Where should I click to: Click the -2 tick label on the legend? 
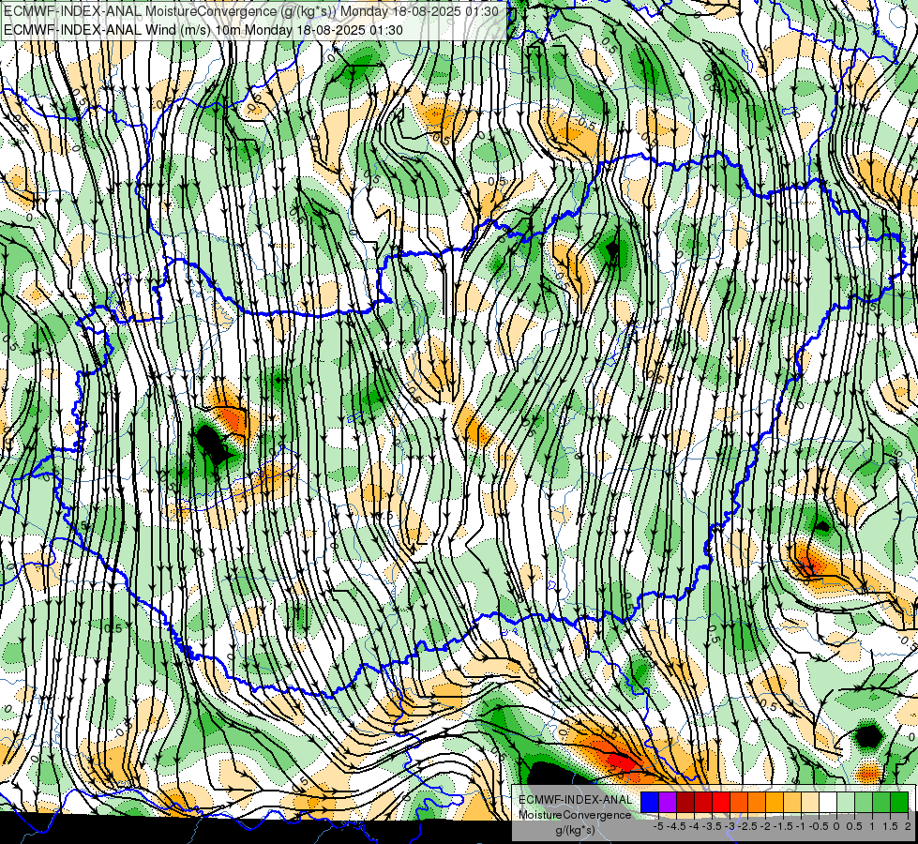[x=765, y=826]
